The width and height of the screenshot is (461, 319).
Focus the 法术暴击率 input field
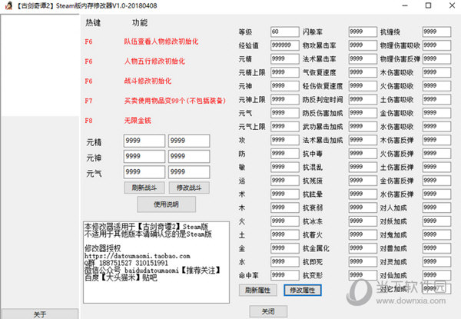pyautogui.click(x=363, y=58)
